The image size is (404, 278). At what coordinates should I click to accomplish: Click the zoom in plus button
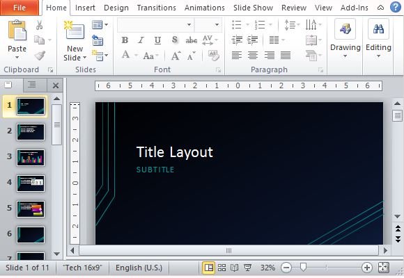tap(367, 268)
